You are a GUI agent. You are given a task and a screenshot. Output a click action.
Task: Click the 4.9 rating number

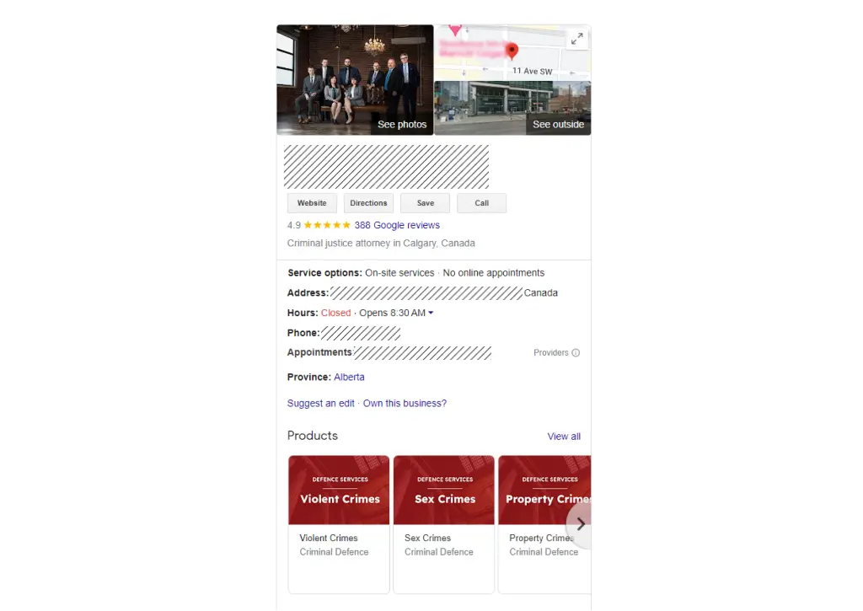(294, 225)
